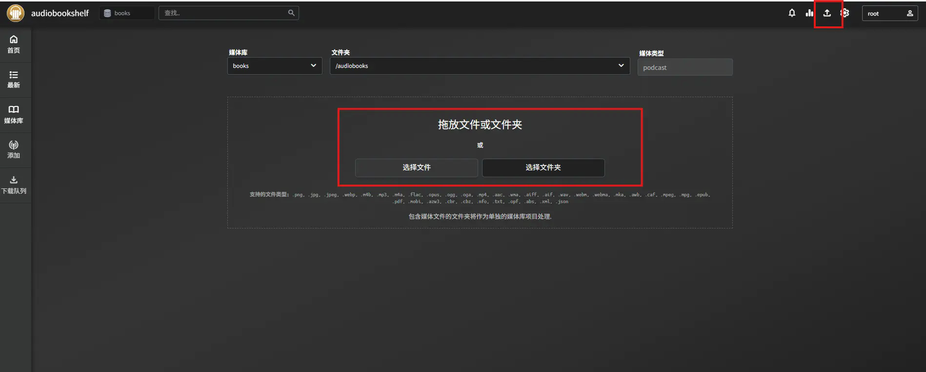Click the upload icon in top bar
The width and height of the screenshot is (926, 372).
[x=827, y=13]
